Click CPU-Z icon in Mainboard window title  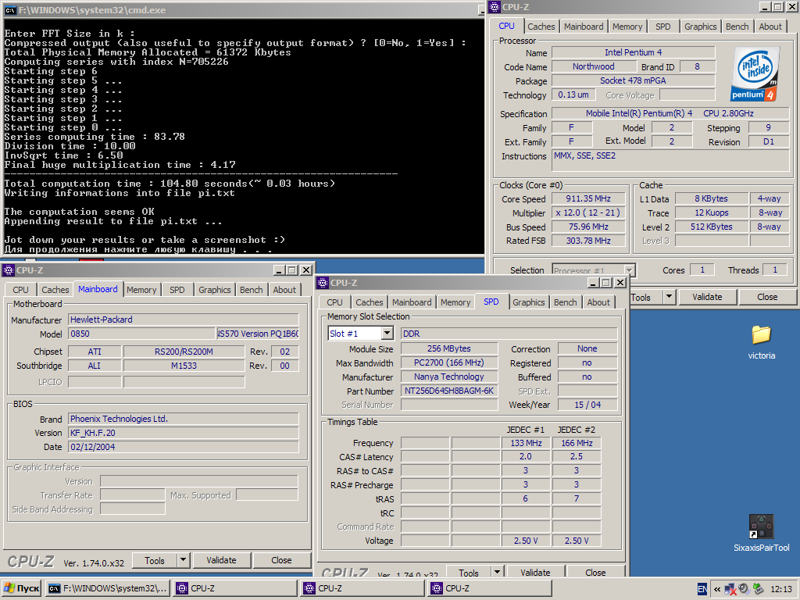[x=8, y=270]
